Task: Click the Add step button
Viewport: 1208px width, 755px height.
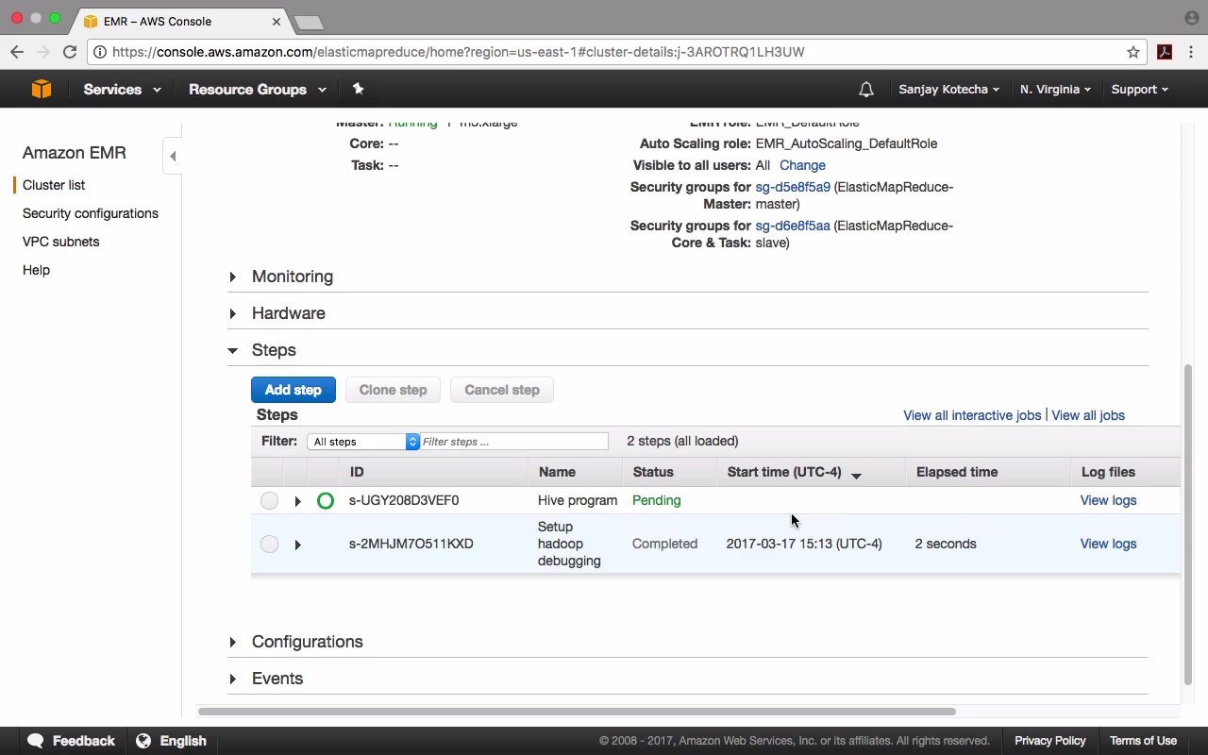Action: 294,390
